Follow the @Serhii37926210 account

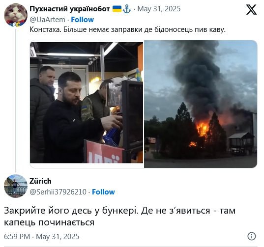pyautogui.click(x=103, y=192)
